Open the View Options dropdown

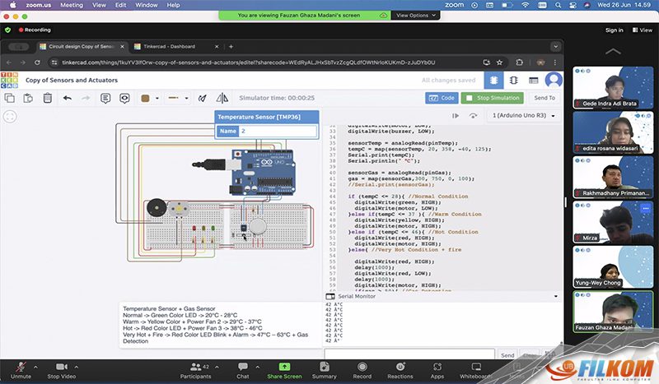(415, 15)
